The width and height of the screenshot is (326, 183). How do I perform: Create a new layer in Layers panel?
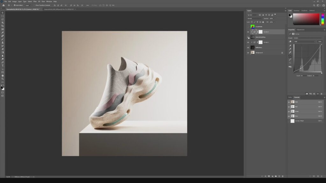[279, 176]
